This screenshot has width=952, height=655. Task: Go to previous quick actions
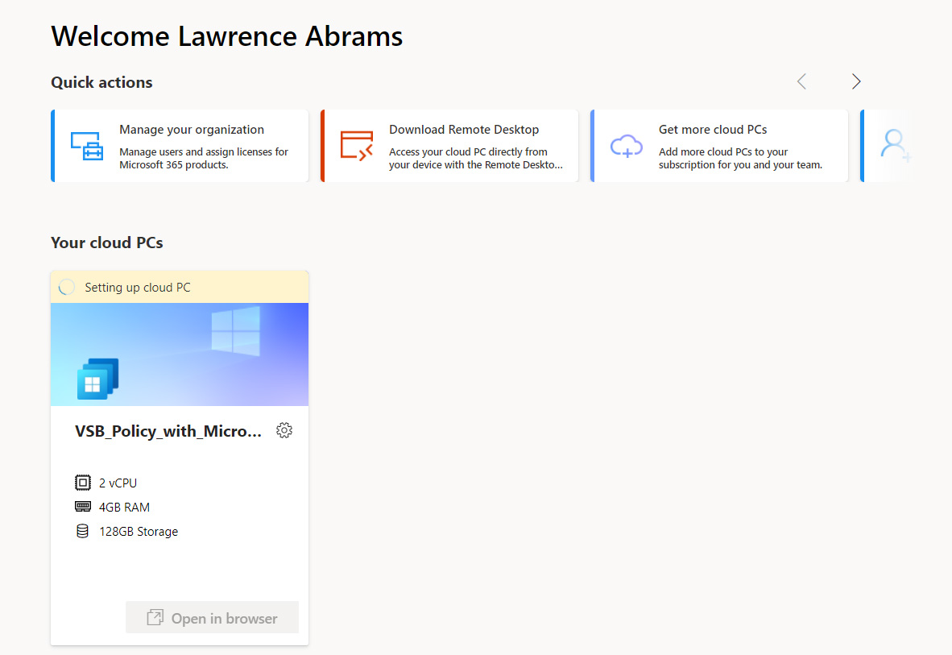(x=801, y=81)
